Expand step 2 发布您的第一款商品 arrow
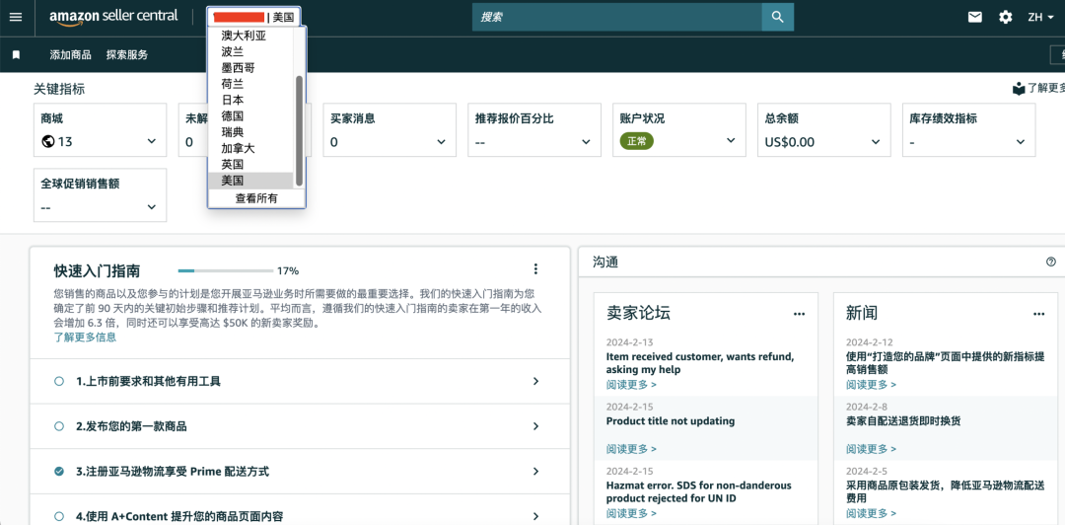 click(x=535, y=426)
